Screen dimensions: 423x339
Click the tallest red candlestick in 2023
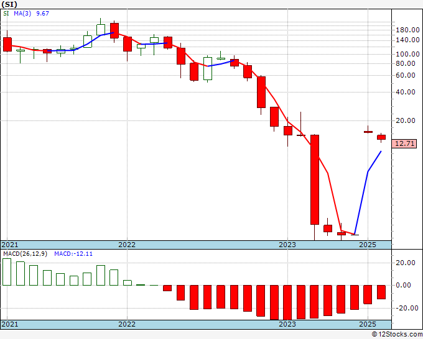point(315,179)
